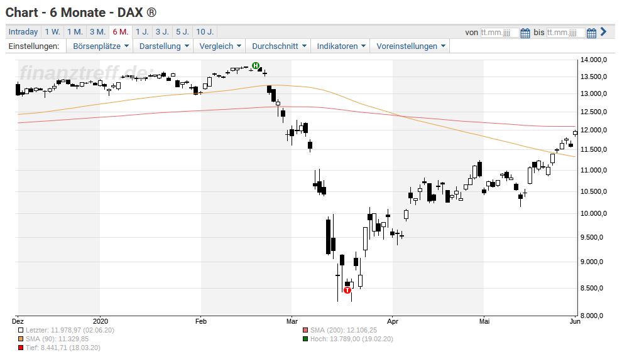Click the 'Mär' x-axis label
This screenshot has height=362, width=622.
click(292, 321)
